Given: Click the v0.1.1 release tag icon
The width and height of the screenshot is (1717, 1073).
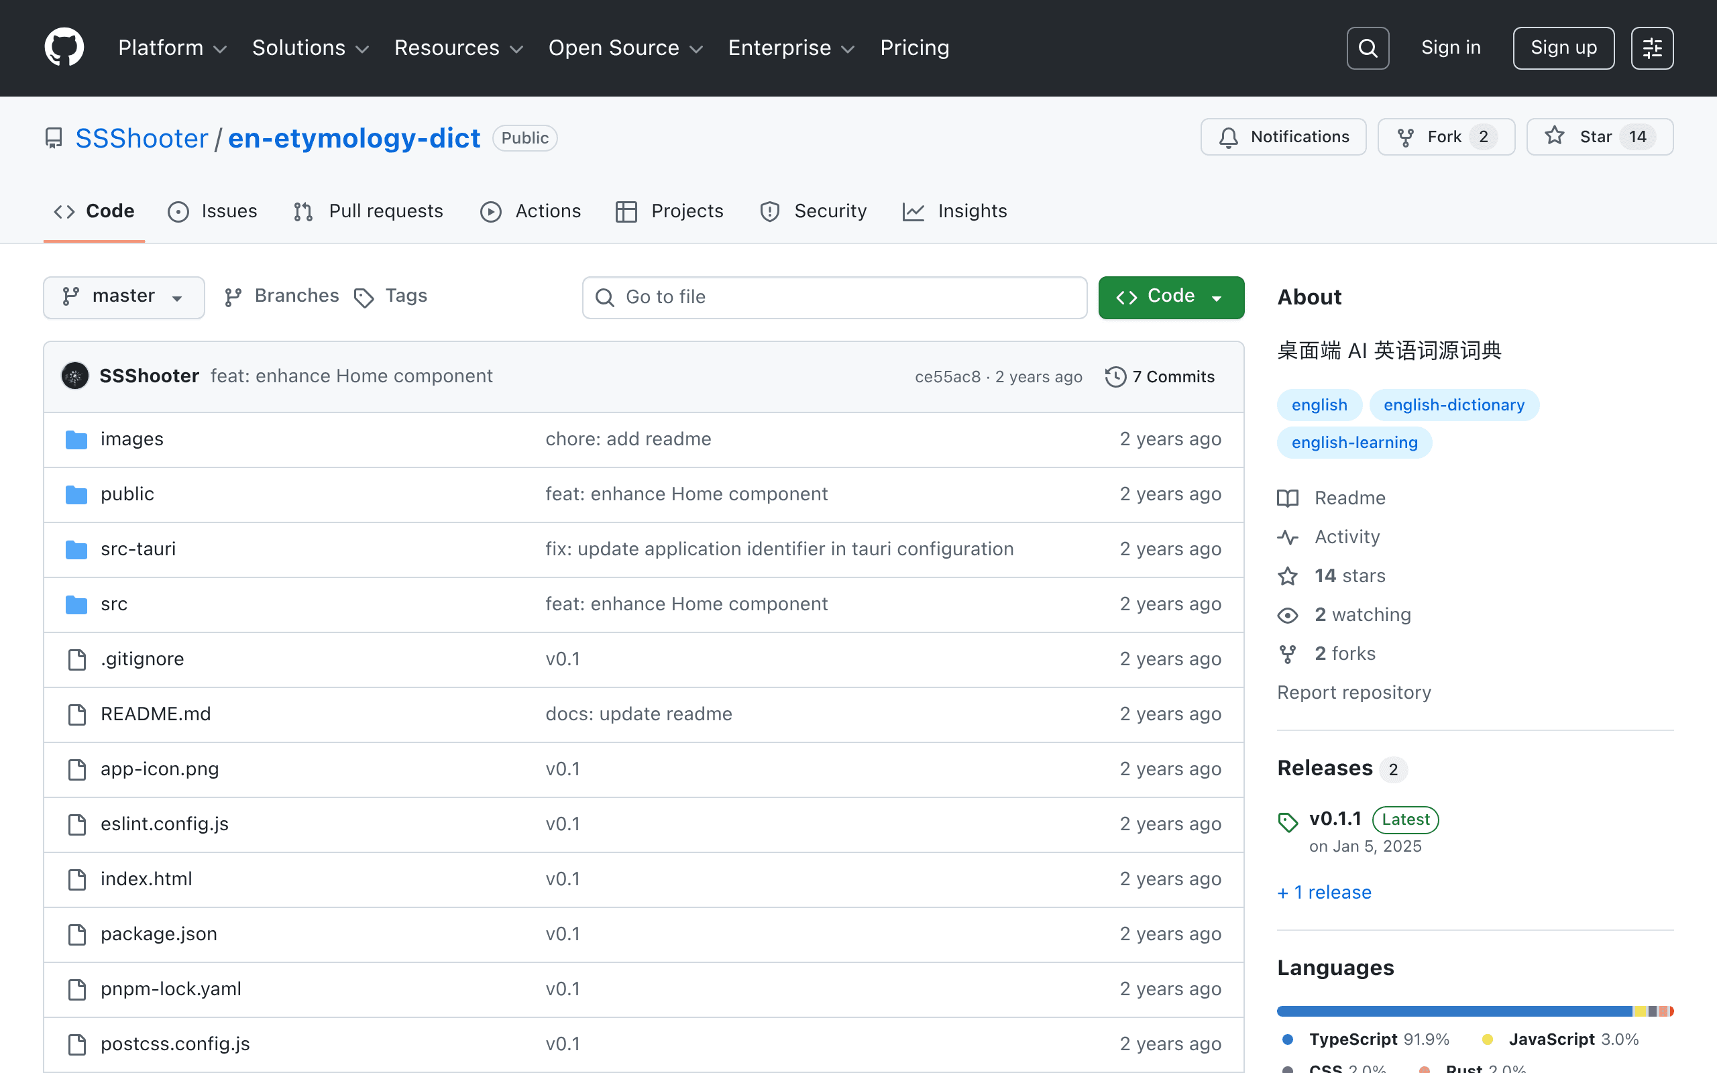Looking at the screenshot, I should [x=1288, y=822].
